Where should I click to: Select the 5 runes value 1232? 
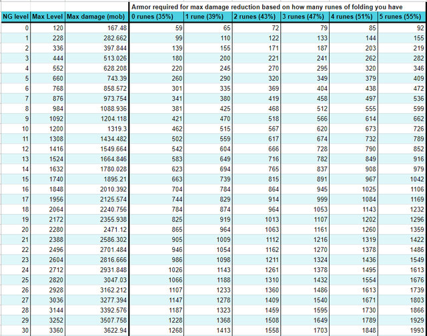coord(402,209)
